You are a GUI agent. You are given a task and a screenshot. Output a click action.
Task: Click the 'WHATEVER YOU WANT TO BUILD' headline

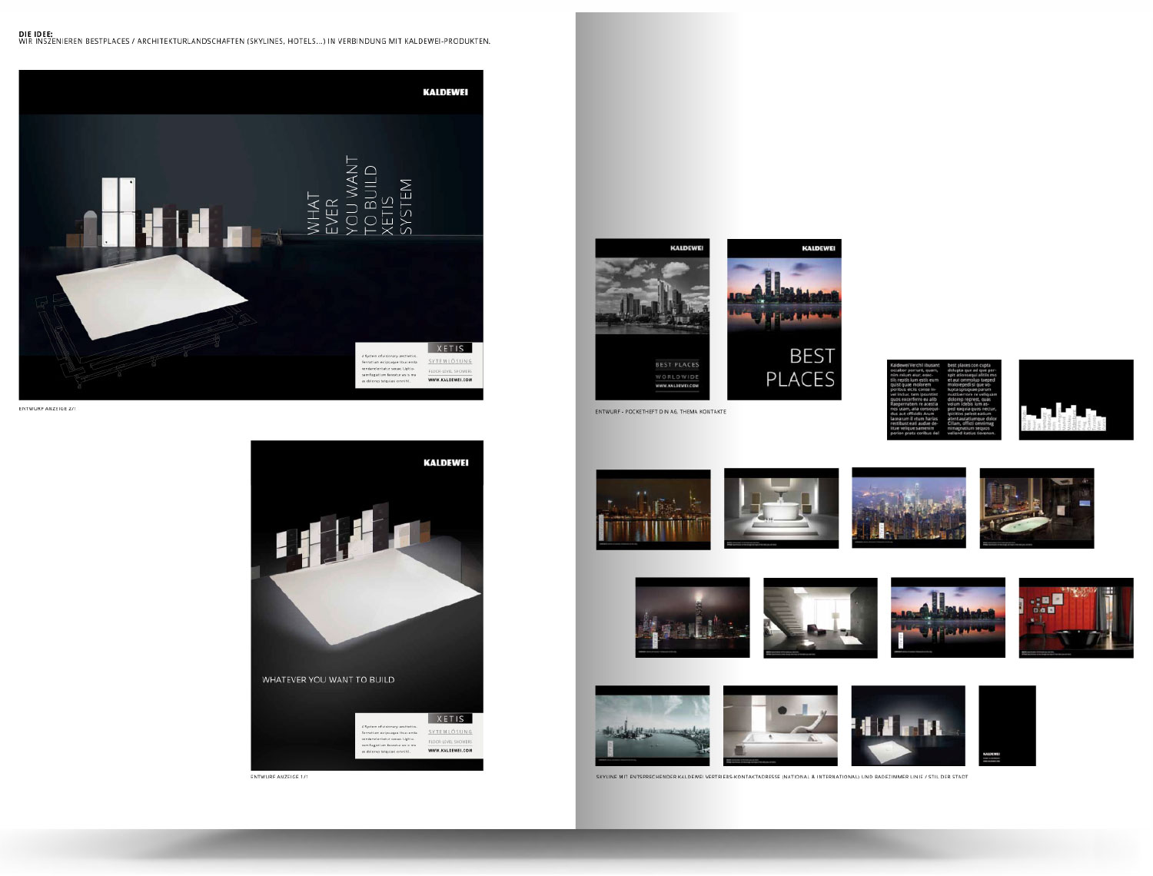point(328,679)
